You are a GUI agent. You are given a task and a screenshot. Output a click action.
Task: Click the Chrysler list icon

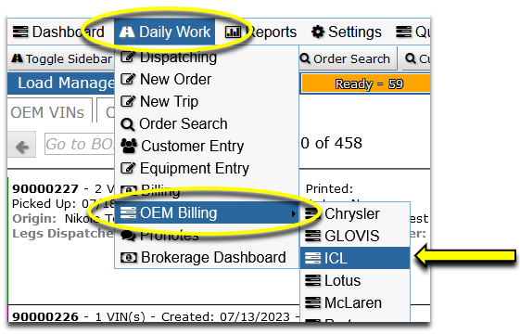pyautogui.click(x=312, y=213)
